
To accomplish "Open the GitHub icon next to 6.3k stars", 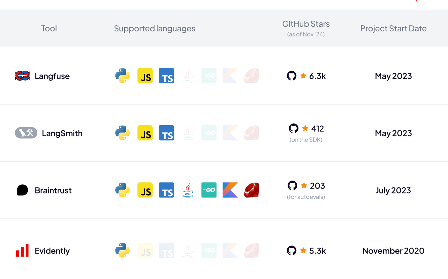I will (292, 76).
